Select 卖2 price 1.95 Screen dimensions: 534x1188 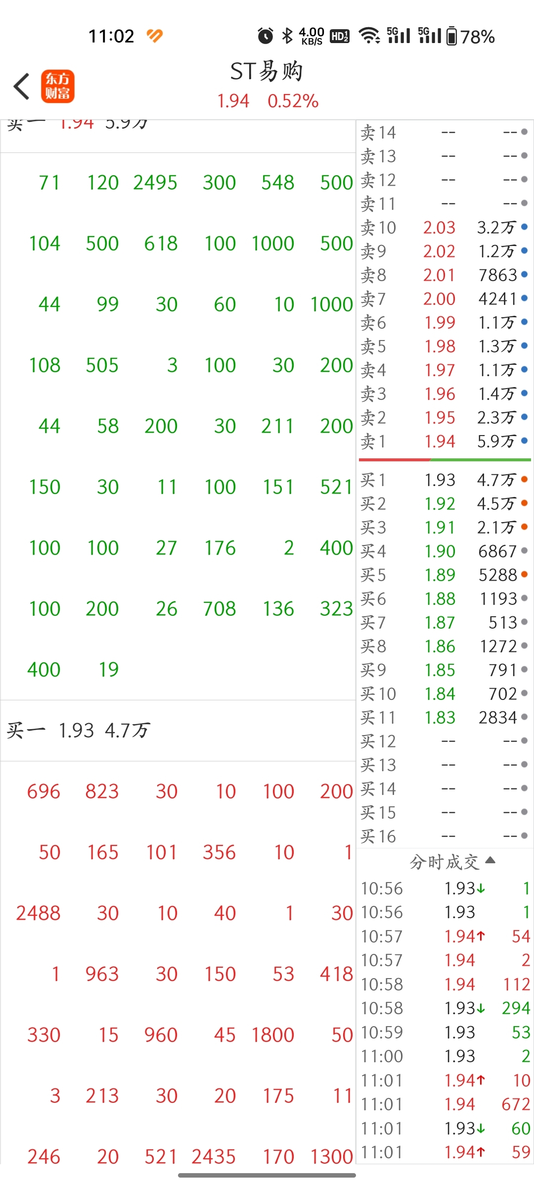pos(440,417)
